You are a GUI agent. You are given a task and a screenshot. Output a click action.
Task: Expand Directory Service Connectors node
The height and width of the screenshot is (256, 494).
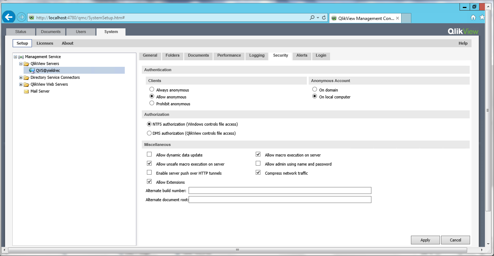pos(21,77)
